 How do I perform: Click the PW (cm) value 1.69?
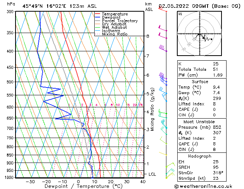218,75
